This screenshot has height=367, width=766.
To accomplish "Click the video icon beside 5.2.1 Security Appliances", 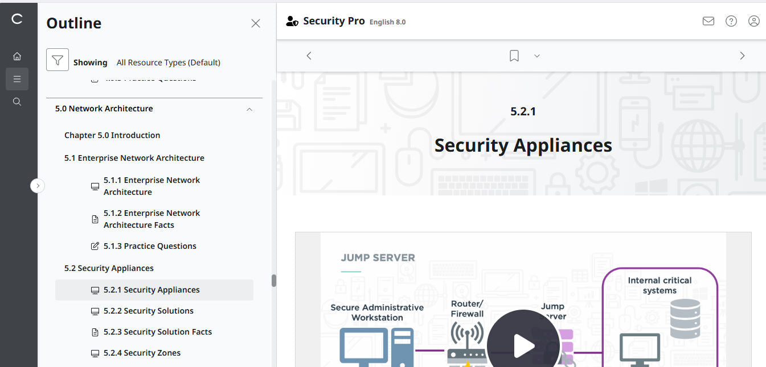I will [x=95, y=290].
